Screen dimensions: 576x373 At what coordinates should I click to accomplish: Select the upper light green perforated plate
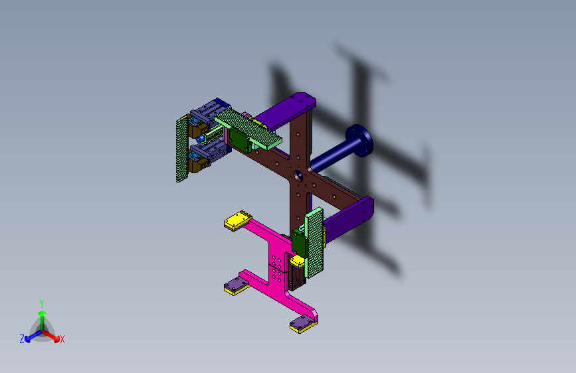[248, 128]
